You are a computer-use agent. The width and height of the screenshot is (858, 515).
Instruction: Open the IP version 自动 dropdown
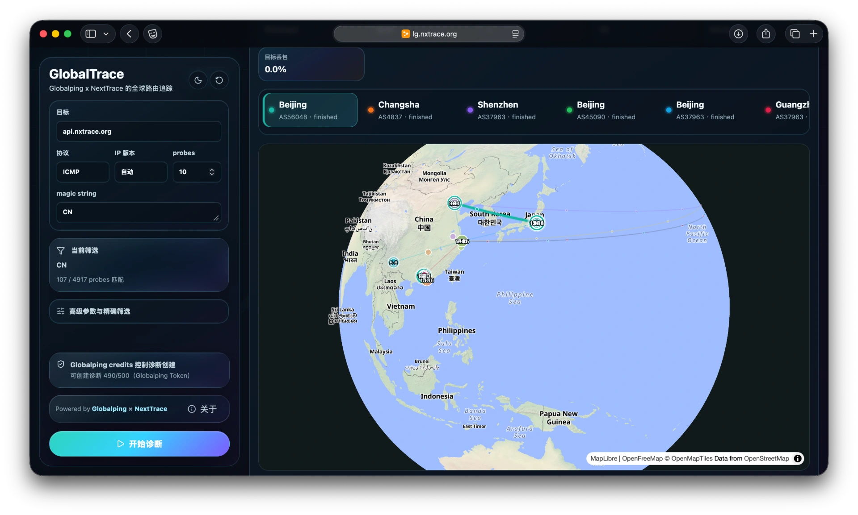[x=141, y=172]
